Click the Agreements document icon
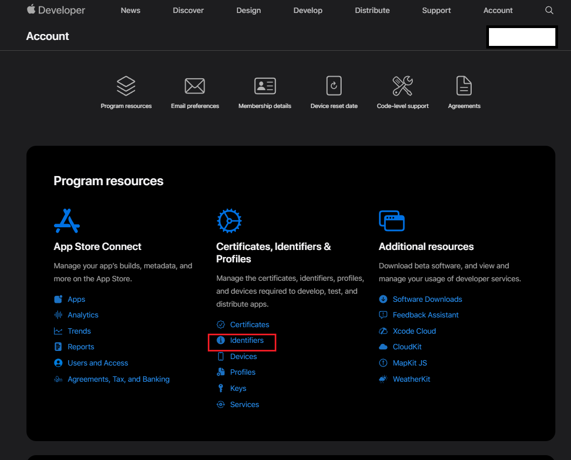Viewport: 571px width, 460px height. (x=464, y=86)
